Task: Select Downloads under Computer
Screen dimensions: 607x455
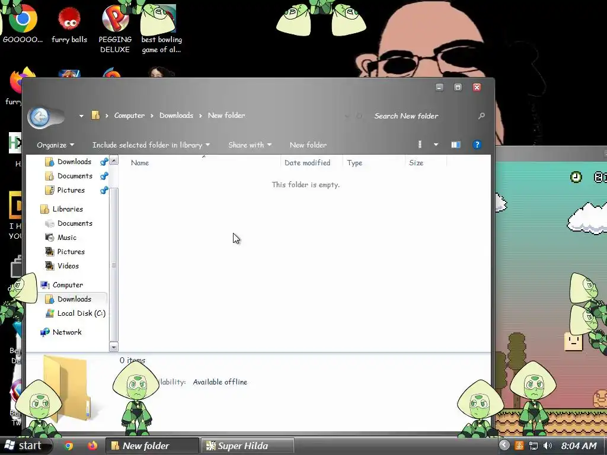Action: tap(74, 299)
